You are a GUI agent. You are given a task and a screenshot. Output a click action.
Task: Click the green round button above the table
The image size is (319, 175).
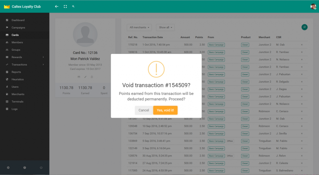click(x=304, y=27)
